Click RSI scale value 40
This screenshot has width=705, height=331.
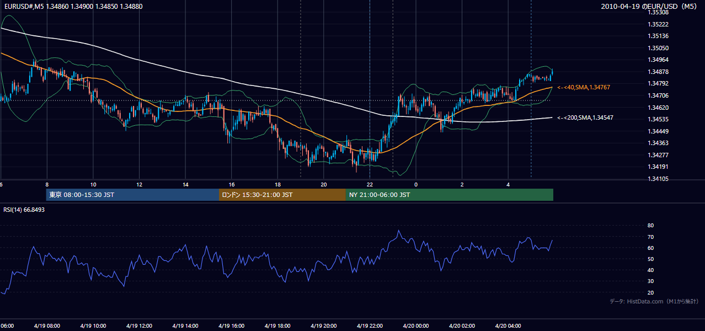[650, 270]
